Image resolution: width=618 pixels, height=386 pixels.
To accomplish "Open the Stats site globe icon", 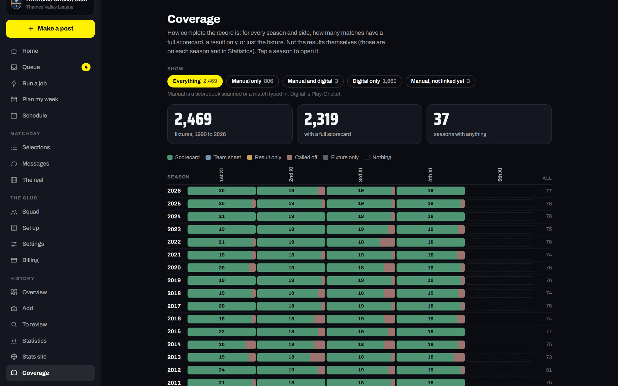I will pyautogui.click(x=14, y=357).
